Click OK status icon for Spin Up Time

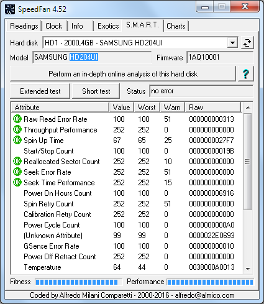pos(17,140)
